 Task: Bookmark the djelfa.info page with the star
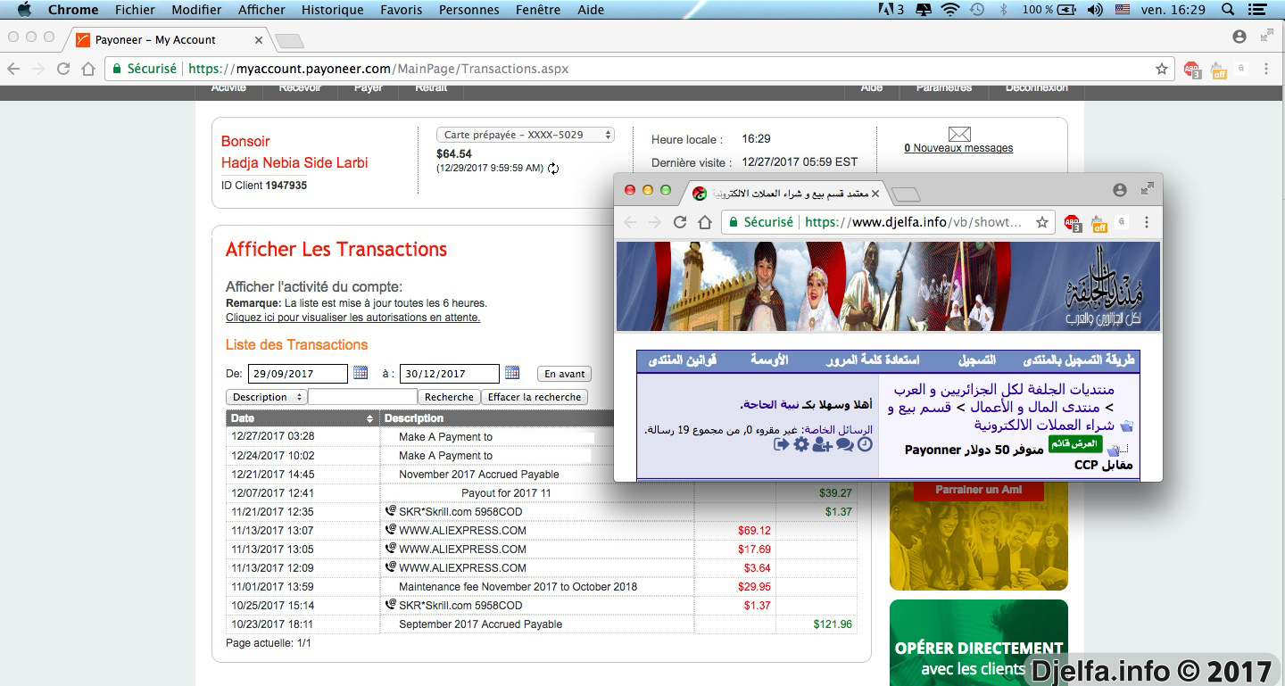coord(1041,222)
